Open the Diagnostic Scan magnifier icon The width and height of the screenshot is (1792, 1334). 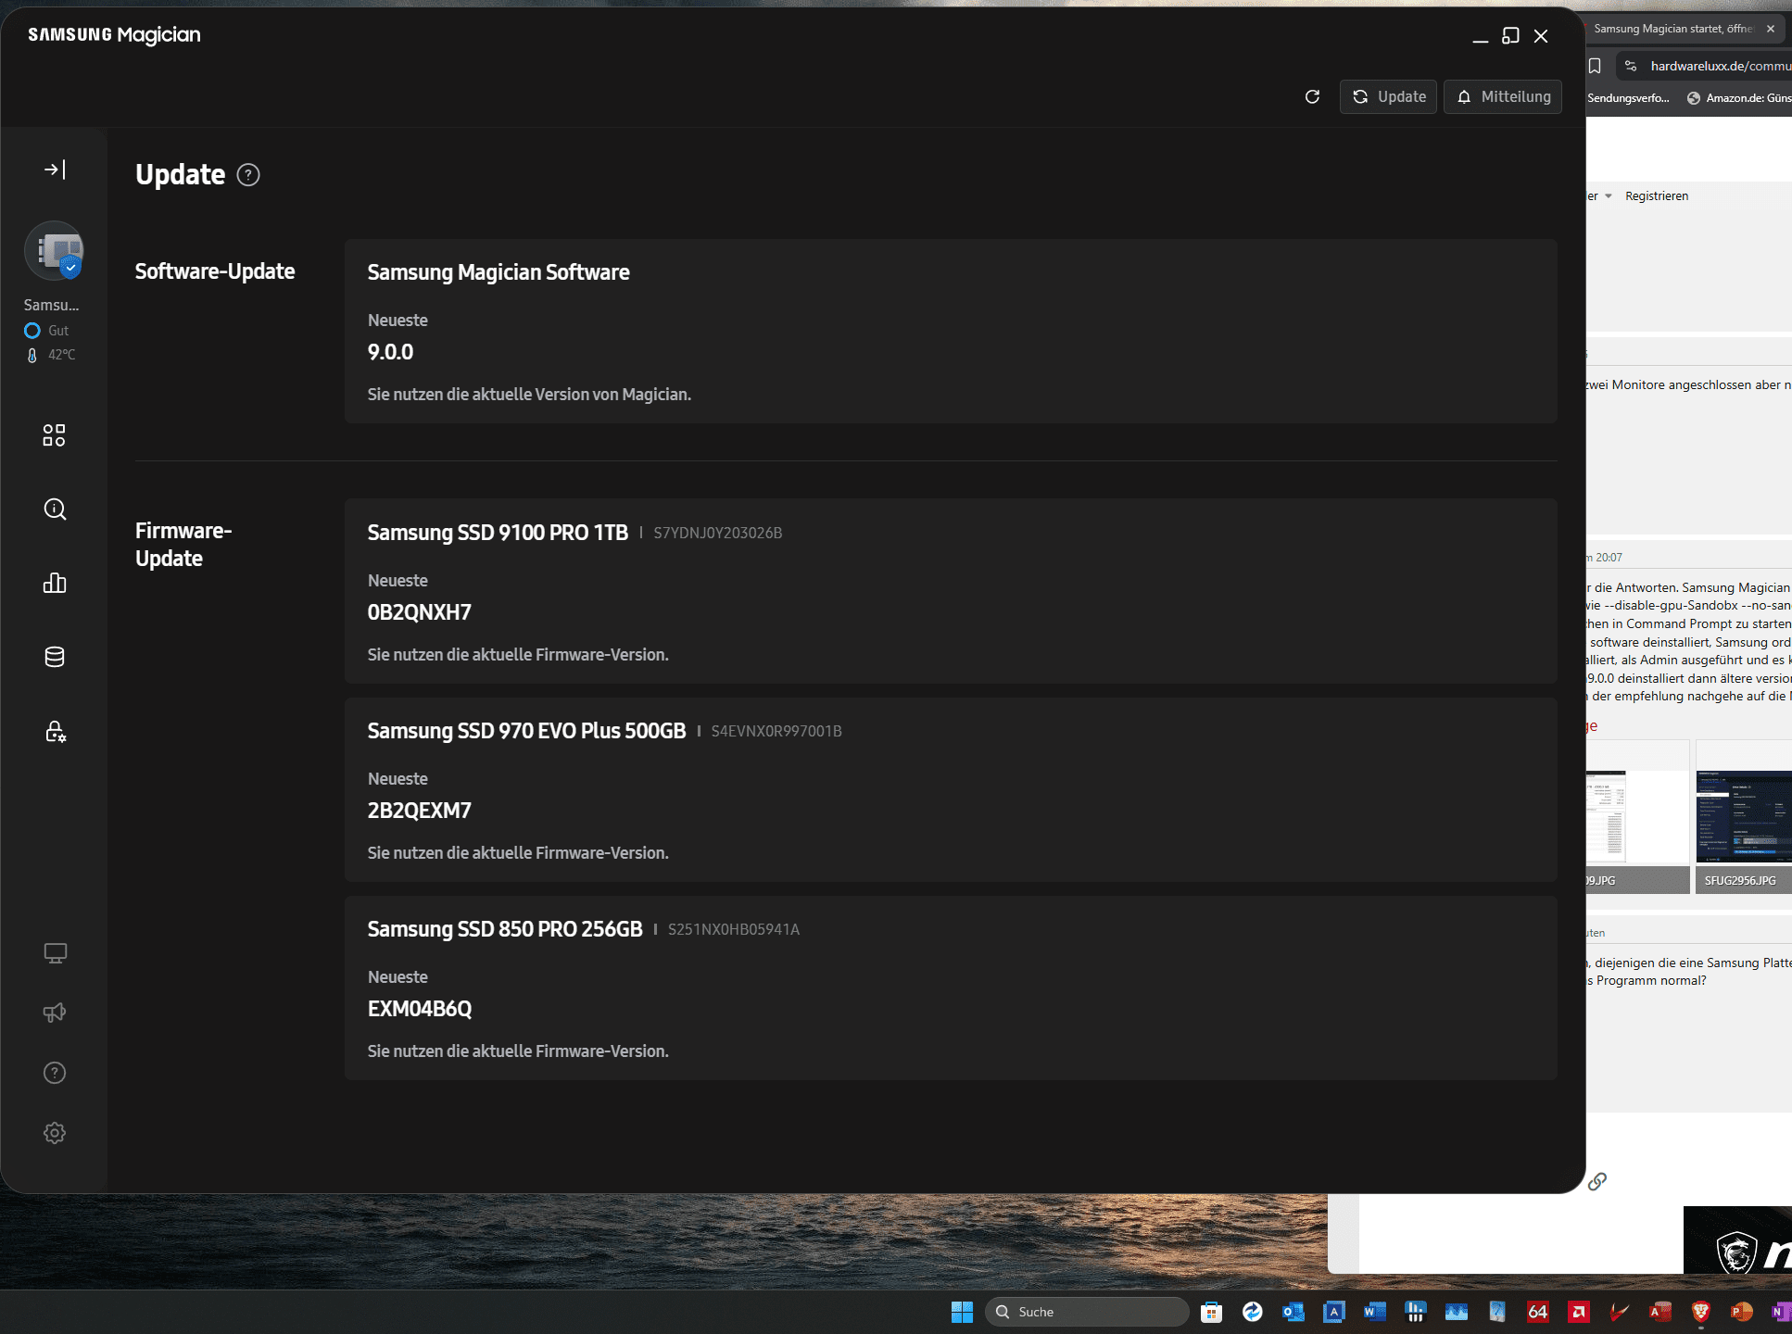coord(55,510)
